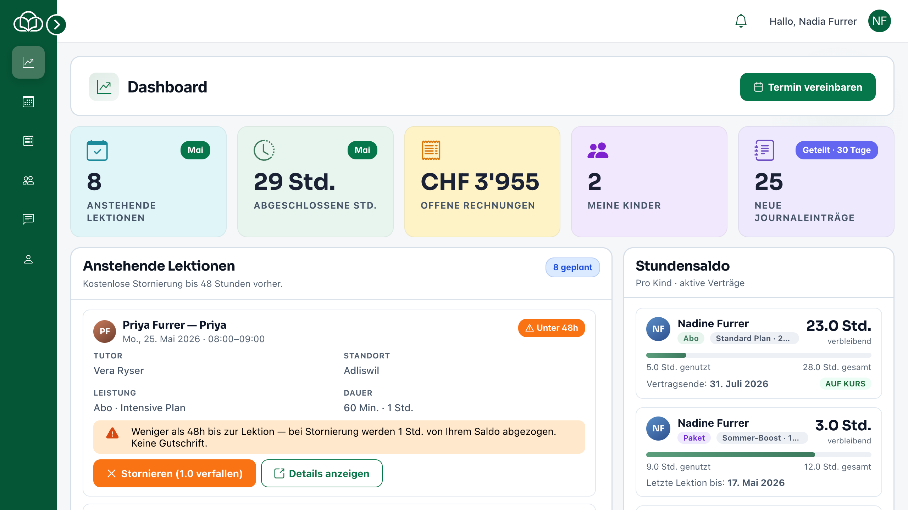
Task: Open the CHF 3'955 Offene Rechnungen card
Action: point(482,182)
